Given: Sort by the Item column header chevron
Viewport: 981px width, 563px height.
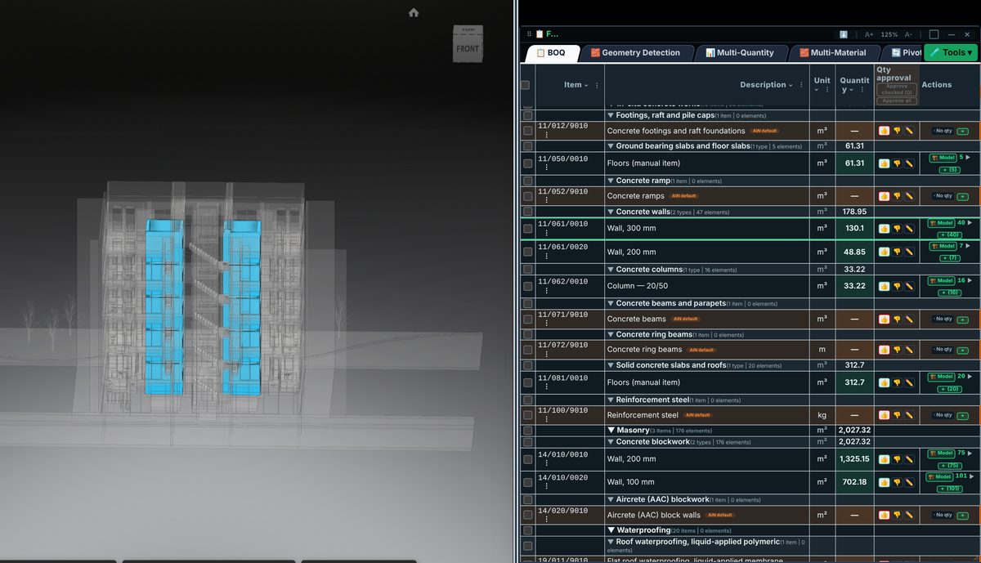Looking at the screenshot, I should tap(586, 85).
